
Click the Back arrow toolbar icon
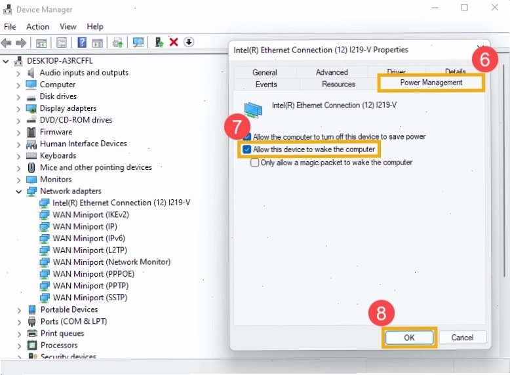6,43
